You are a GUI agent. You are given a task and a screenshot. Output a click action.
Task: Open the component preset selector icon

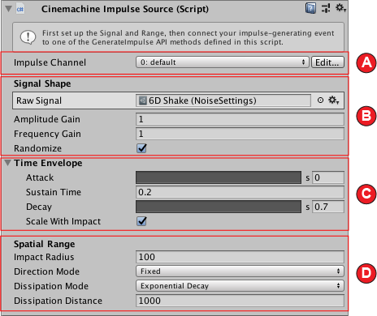(326, 8)
